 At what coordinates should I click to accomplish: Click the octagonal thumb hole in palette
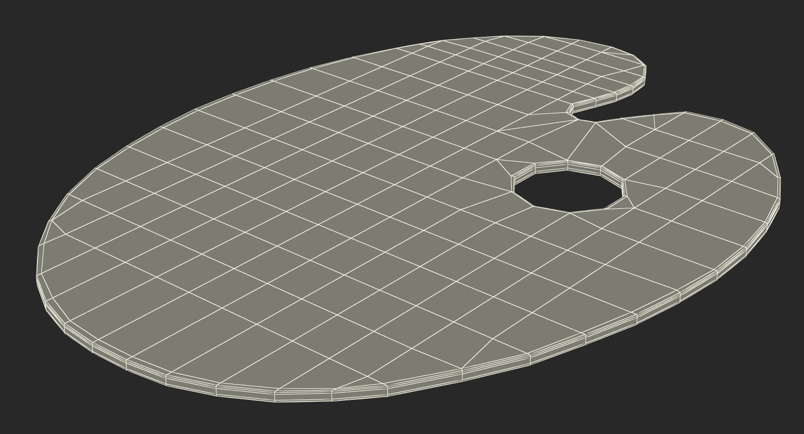(x=569, y=193)
